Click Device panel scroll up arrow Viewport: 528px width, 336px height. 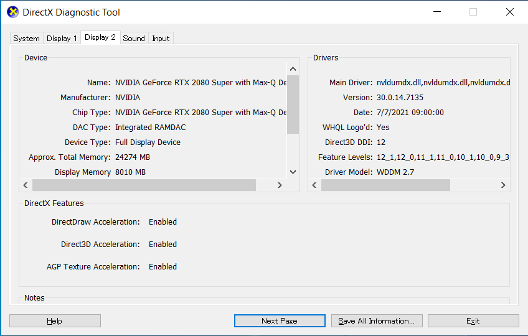click(293, 68)
